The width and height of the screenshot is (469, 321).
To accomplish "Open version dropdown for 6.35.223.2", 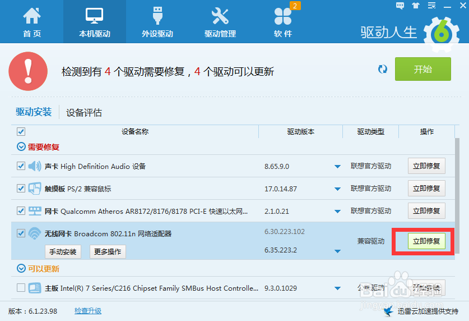I will [x=337, y=251].
